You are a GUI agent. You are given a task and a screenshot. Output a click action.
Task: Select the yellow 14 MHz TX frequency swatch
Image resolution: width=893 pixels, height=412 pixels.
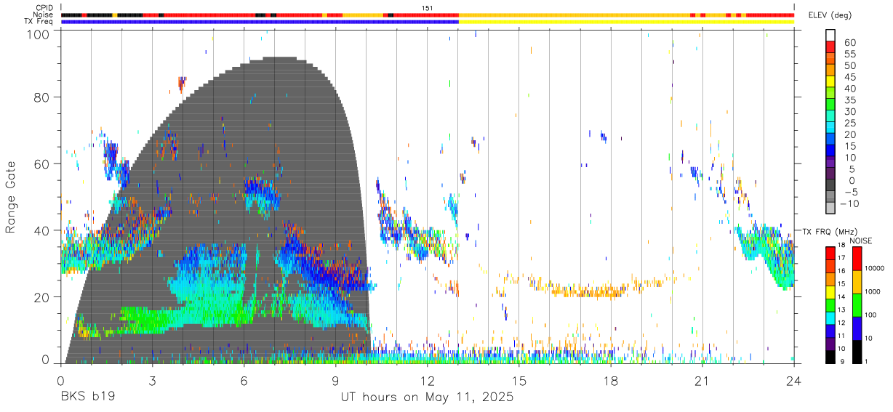[x=830, y=292]
